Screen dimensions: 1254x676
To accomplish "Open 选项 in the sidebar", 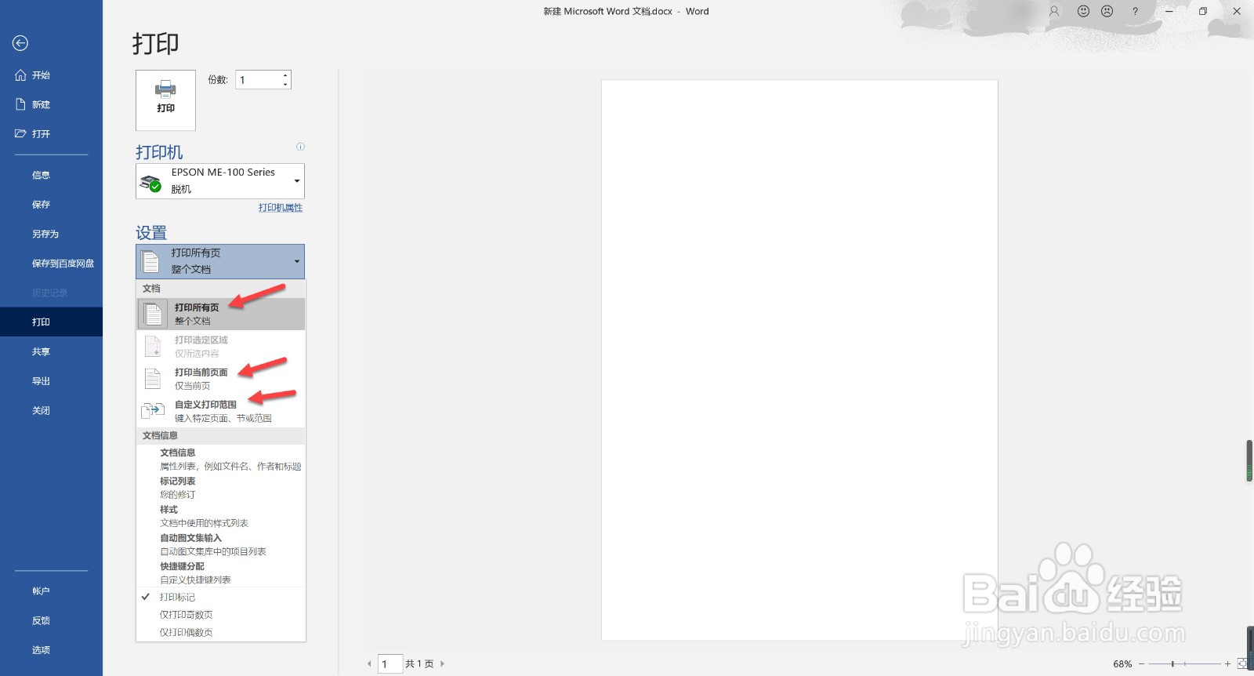I will tap(51, 649).
